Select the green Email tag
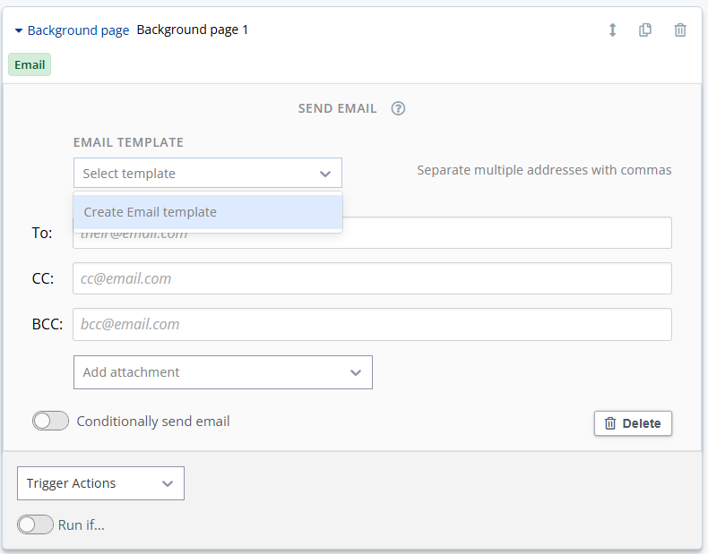The image size is (708, 554). (x=30, y=65)
